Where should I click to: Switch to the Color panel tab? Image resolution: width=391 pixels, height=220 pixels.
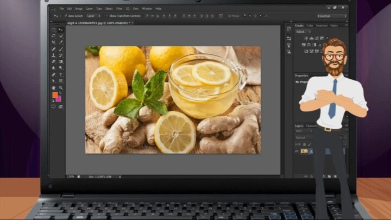[x=310, y=26]
